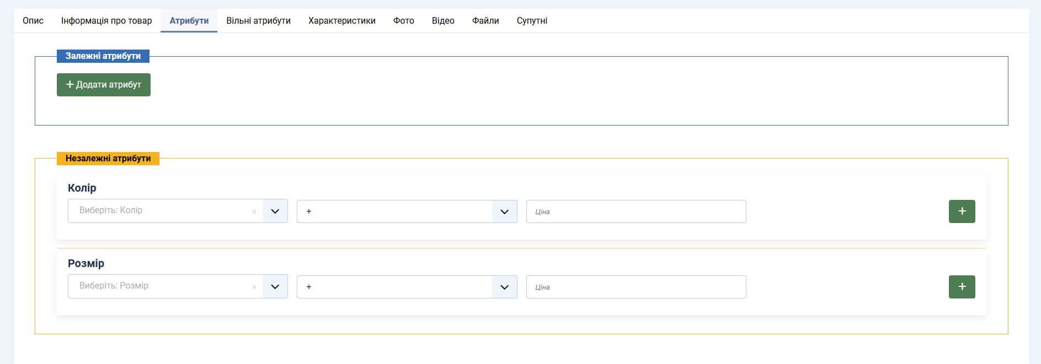The width and height of the screenshot is (1041, 364).
Task: Expand the Колір dropdown chevron
Action: point(275,211)
